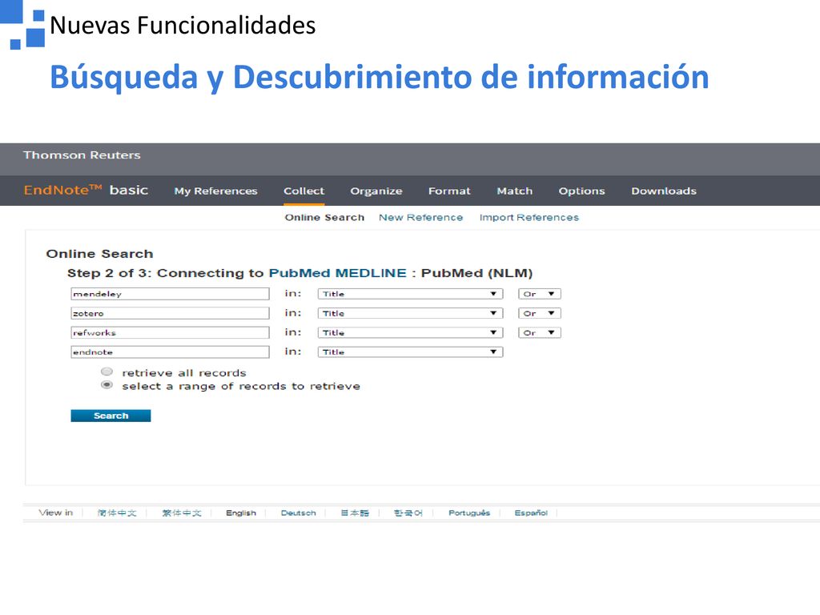
Task: Open the Options menu
Action: pos(581,191)
